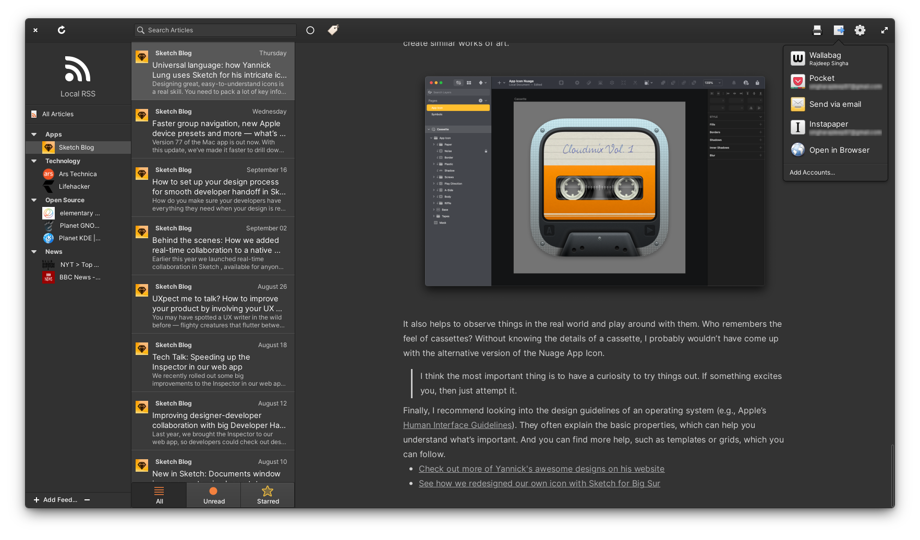Select the Ars Technica feed label
The image size is (920, 540).
coord(78,174)
